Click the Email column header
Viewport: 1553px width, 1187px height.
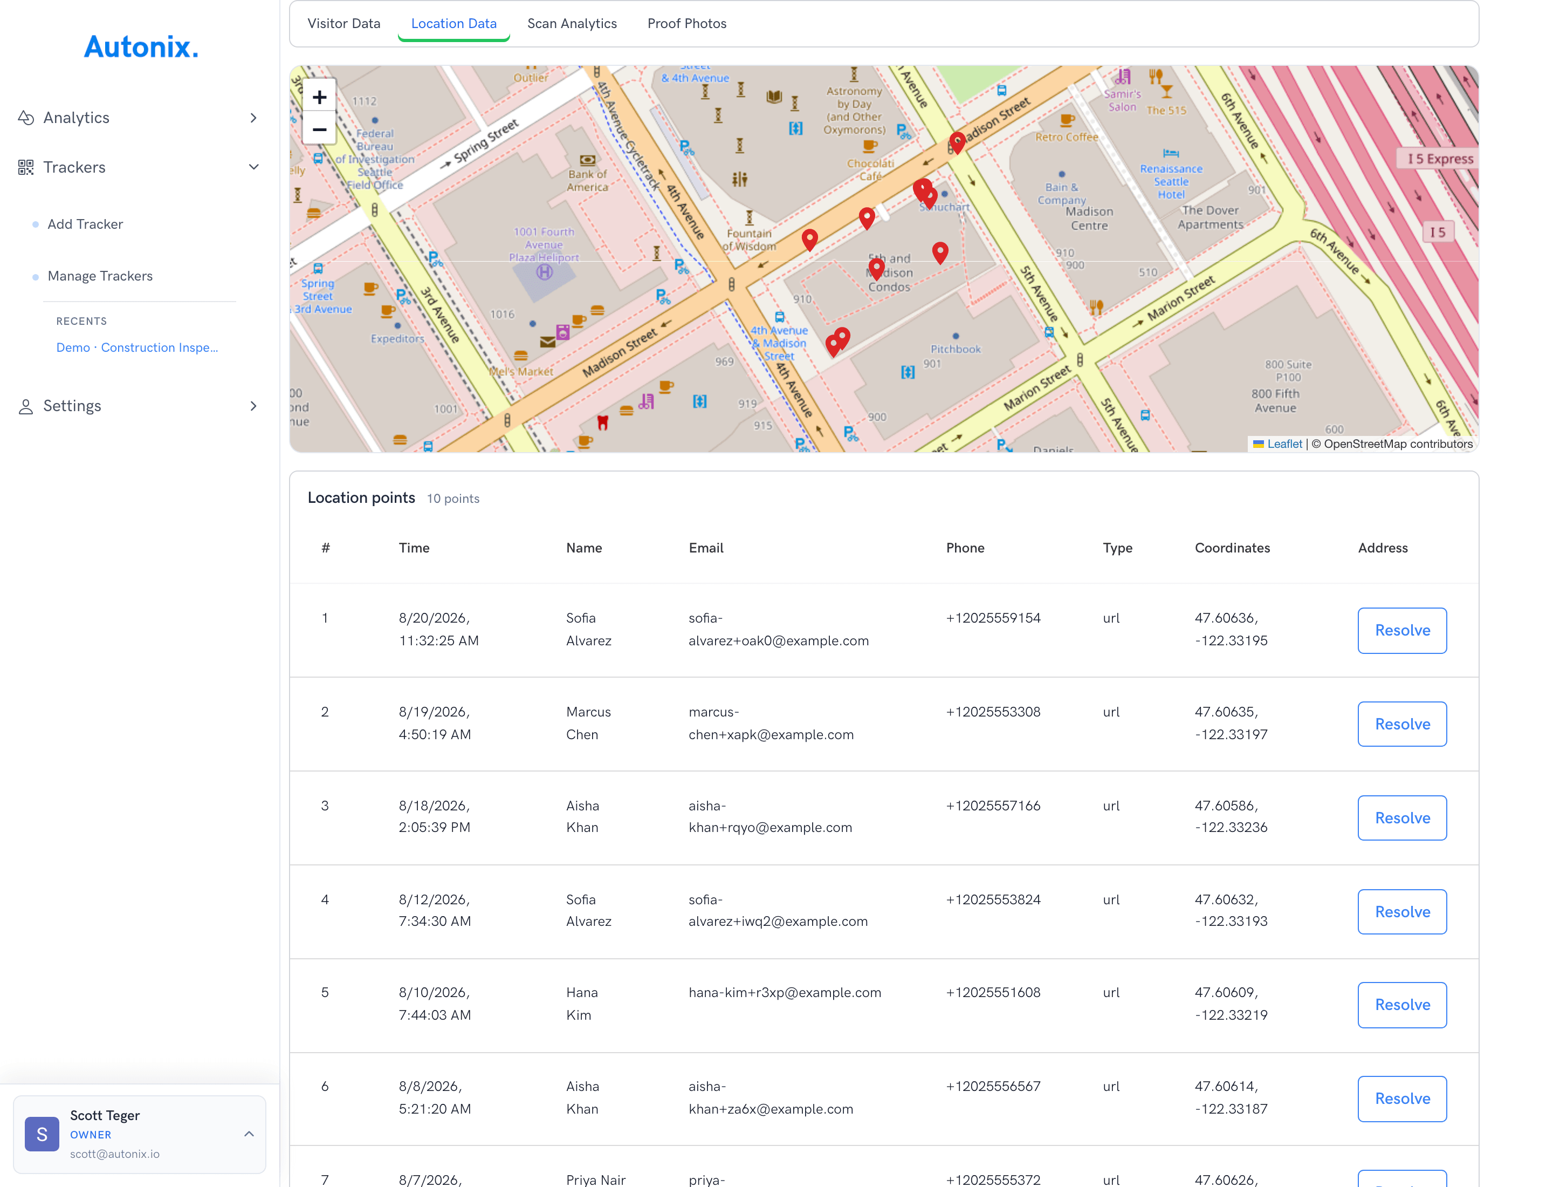click(x=706, y=548)
